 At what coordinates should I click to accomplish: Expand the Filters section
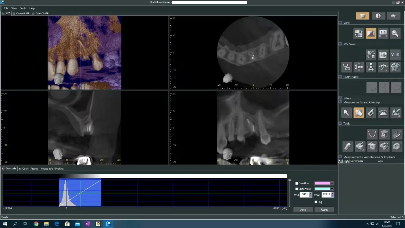pos(340,98)
